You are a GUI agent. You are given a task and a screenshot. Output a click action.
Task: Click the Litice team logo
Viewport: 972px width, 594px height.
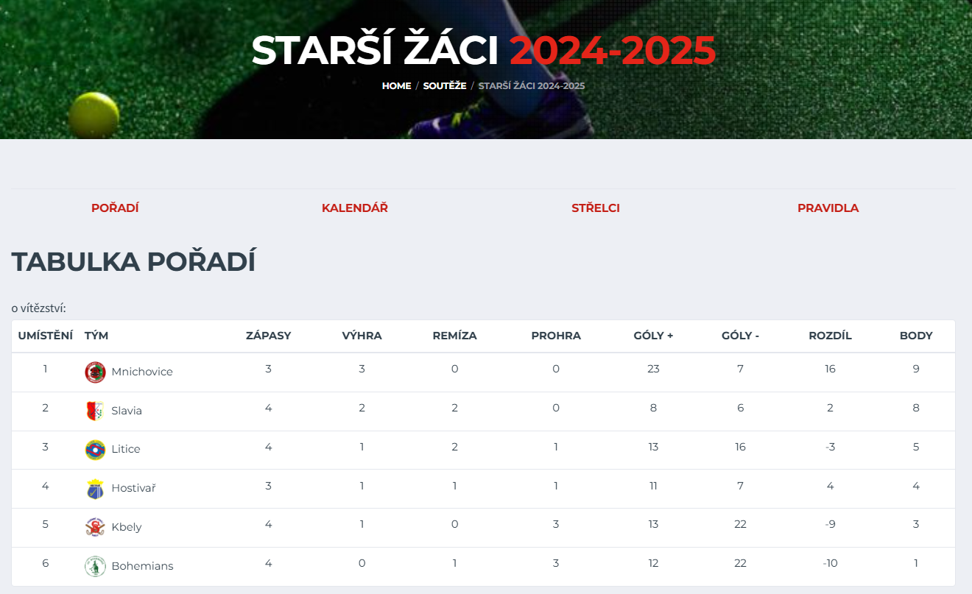coord(95,450)
